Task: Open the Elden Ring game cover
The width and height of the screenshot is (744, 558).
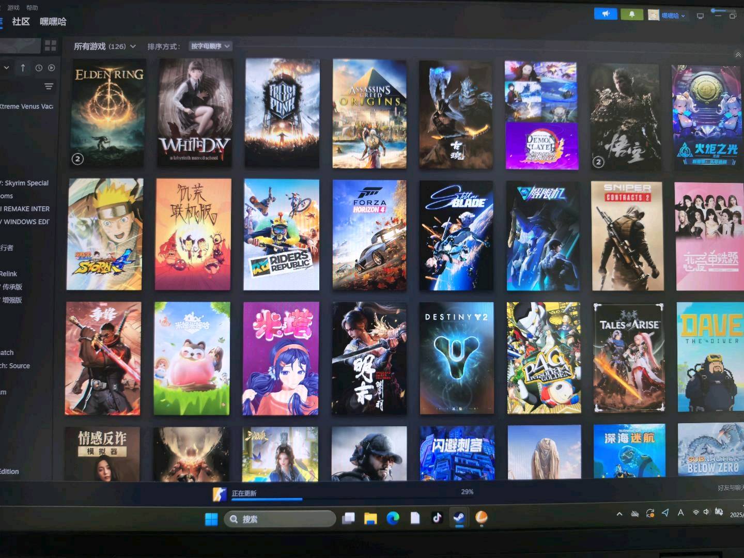Action: [x=109, y=113]
